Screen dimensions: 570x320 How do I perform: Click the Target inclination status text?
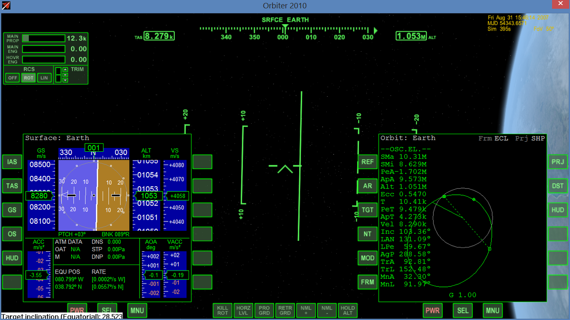[62, 316]
